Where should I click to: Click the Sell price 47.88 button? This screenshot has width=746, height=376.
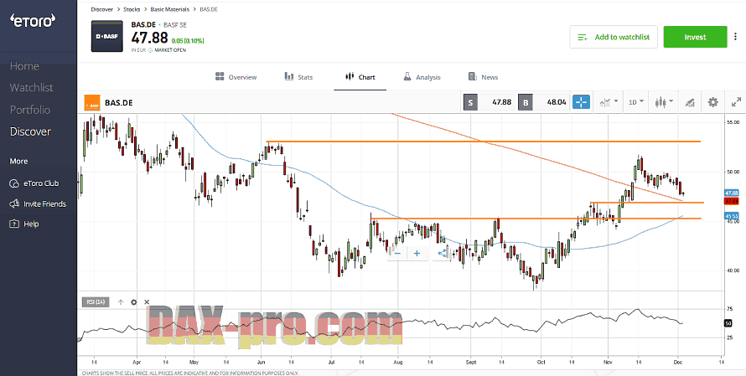coord(488,101)
